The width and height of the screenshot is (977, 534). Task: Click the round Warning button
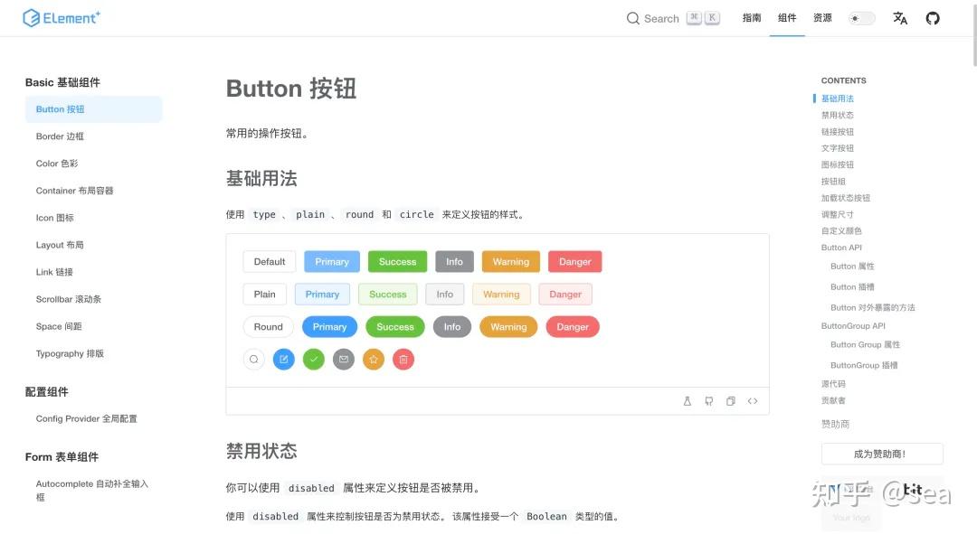508,327
